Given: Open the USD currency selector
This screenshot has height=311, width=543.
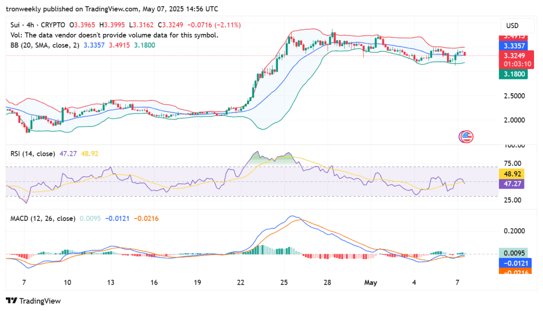Looking at the screenshot, I should (x=517, y=25).
